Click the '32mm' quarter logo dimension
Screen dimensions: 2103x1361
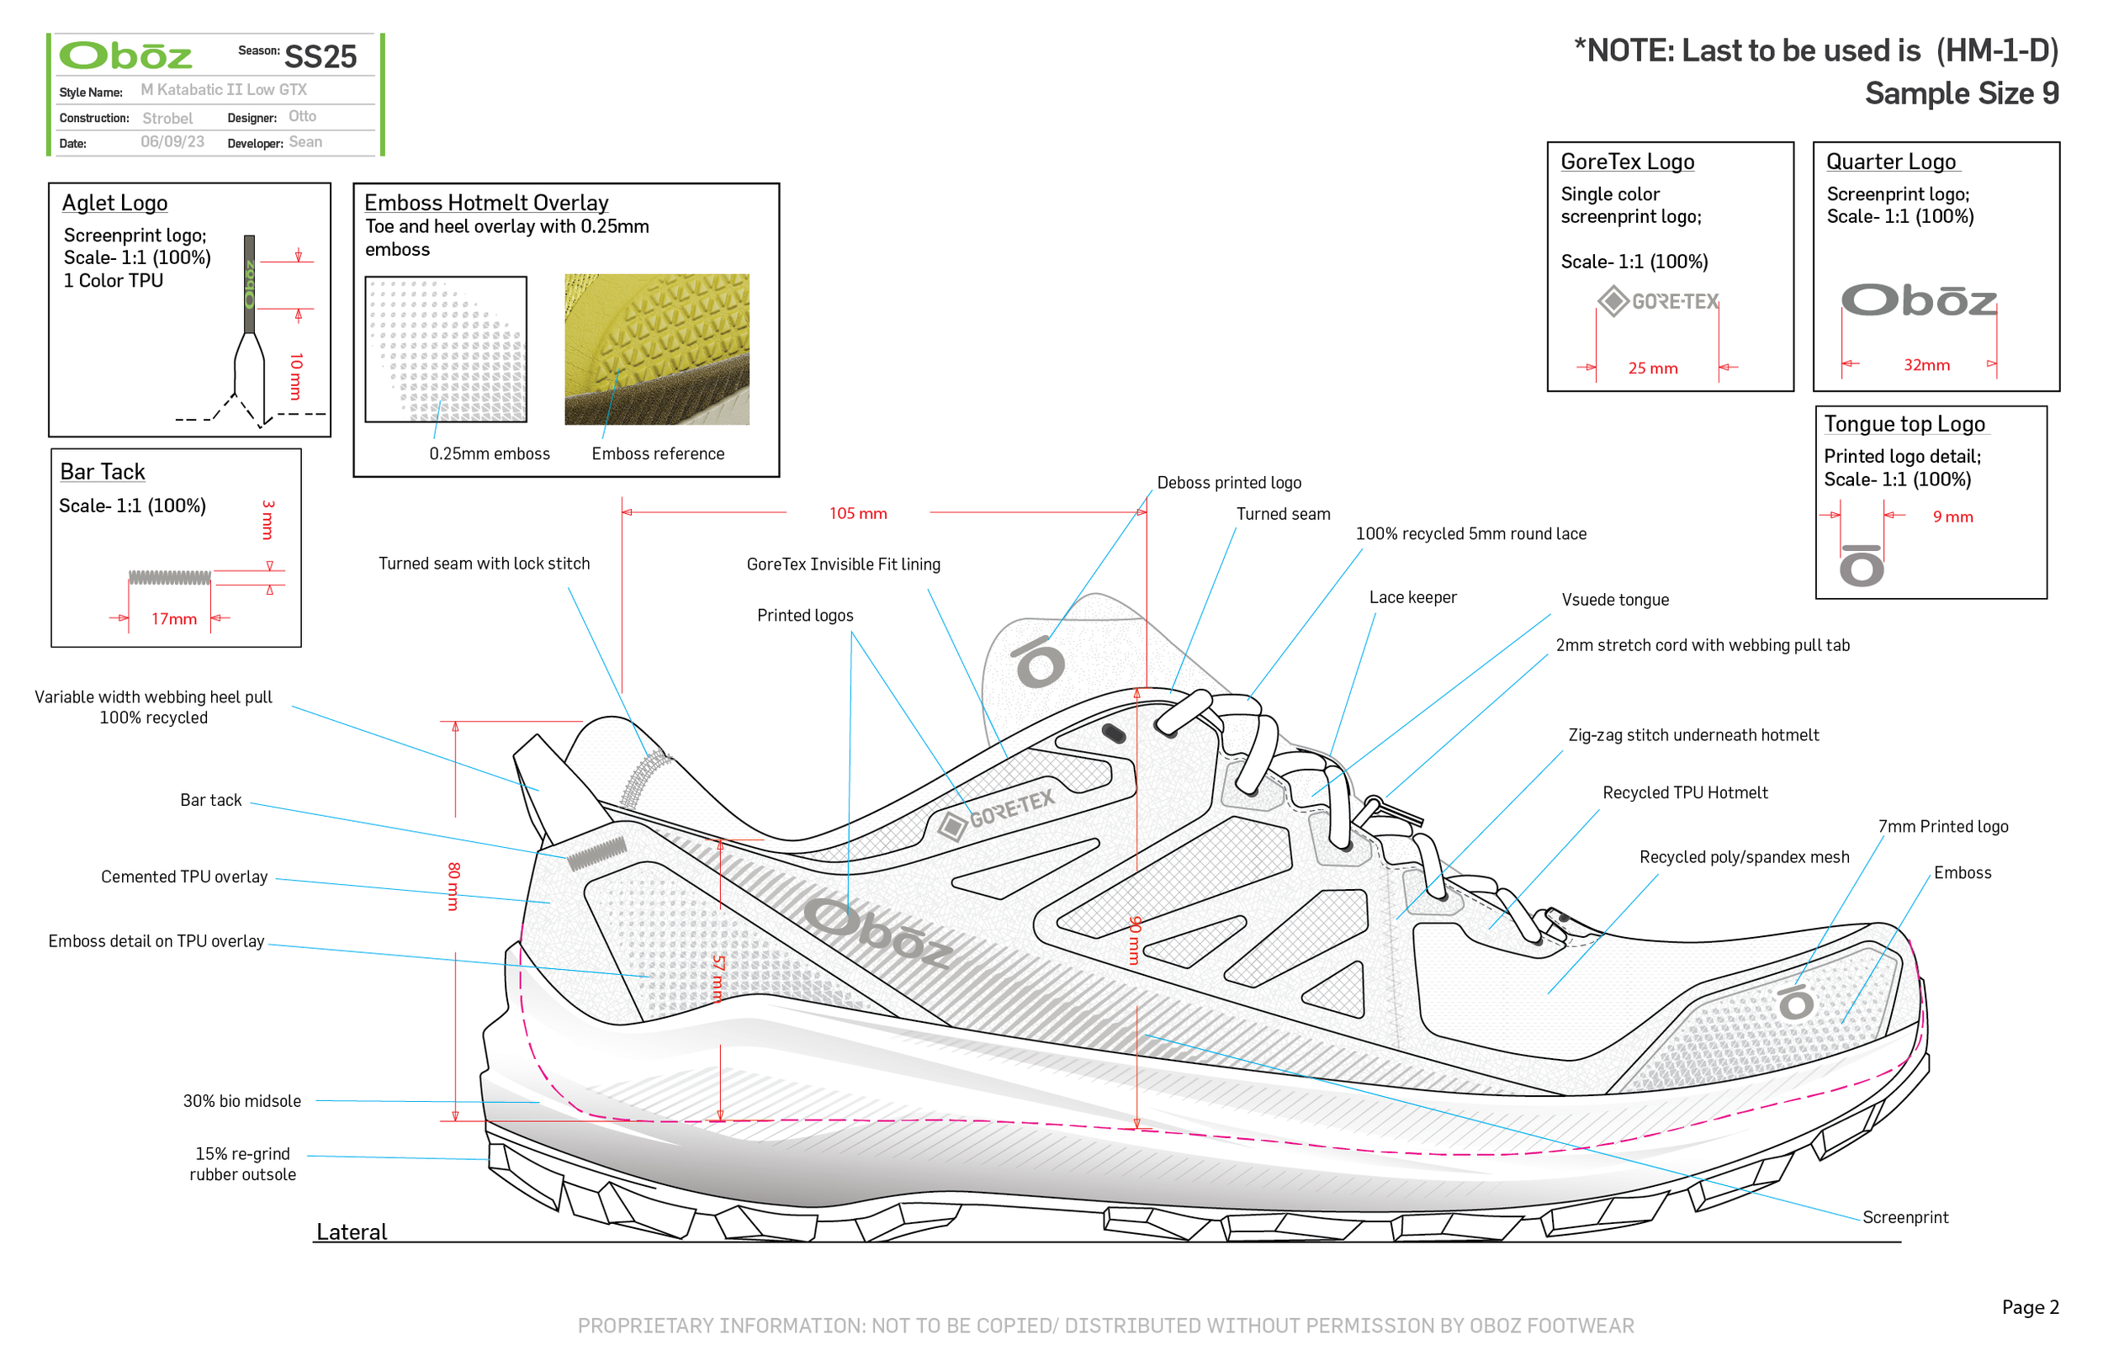coord(1926,364)
